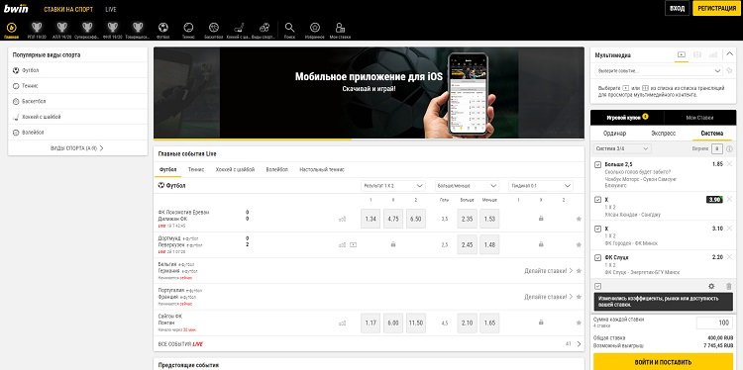Open the Результат 1 X 2 dropdown
743x370 pixels.
[x=393, y=186]
